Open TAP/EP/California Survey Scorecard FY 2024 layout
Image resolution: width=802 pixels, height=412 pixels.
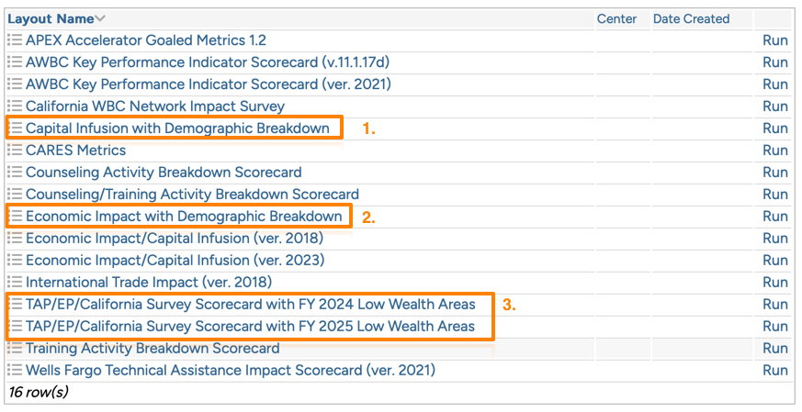click(x=250, y=305)
